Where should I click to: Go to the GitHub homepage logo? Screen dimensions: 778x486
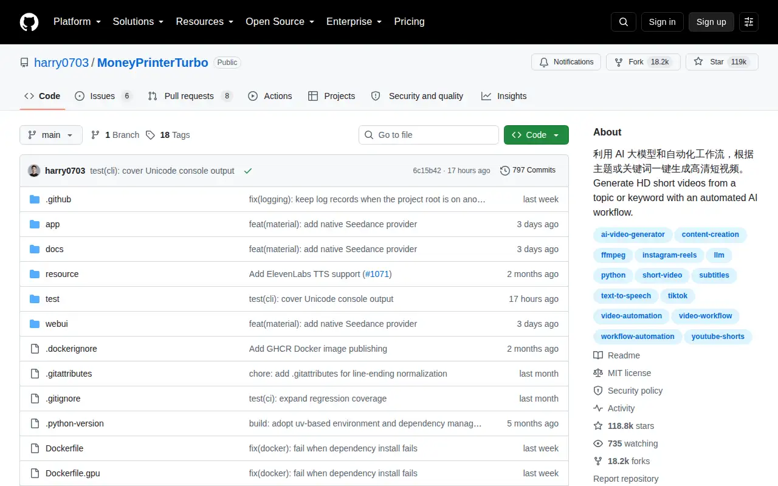(29, 22)
